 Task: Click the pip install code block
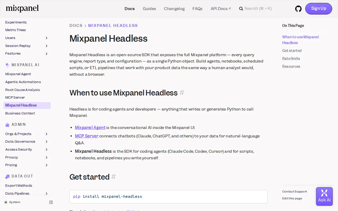168,196
